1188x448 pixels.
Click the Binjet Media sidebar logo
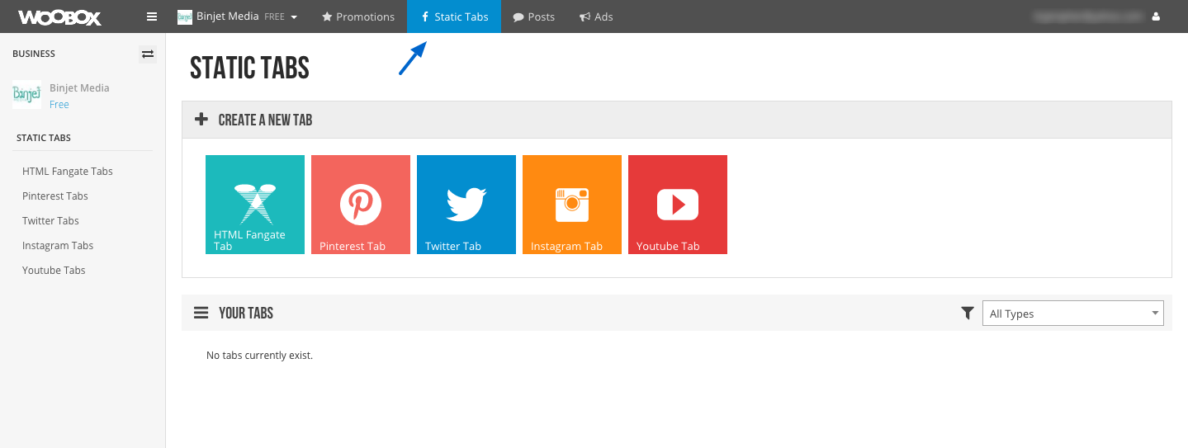(26, 95)
